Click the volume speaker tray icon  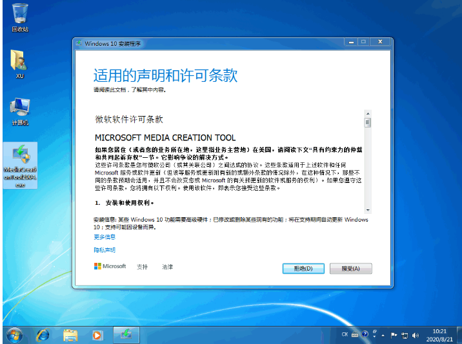coord(414,335)
